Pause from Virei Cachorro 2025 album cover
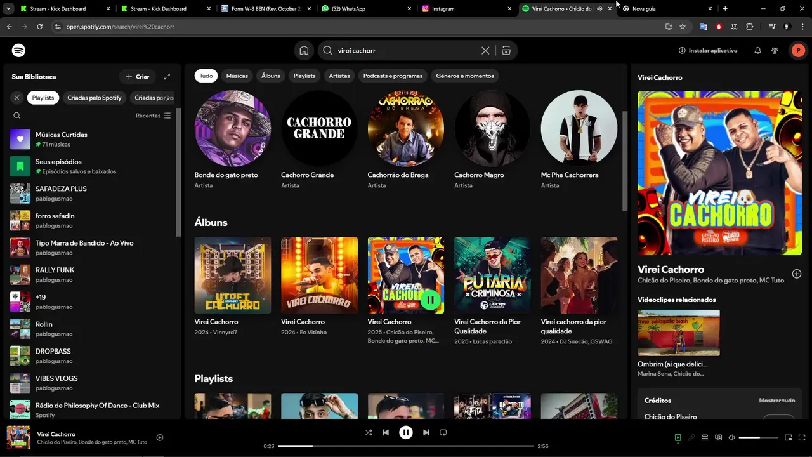This screenshot has width=812, height=457. 430,300
